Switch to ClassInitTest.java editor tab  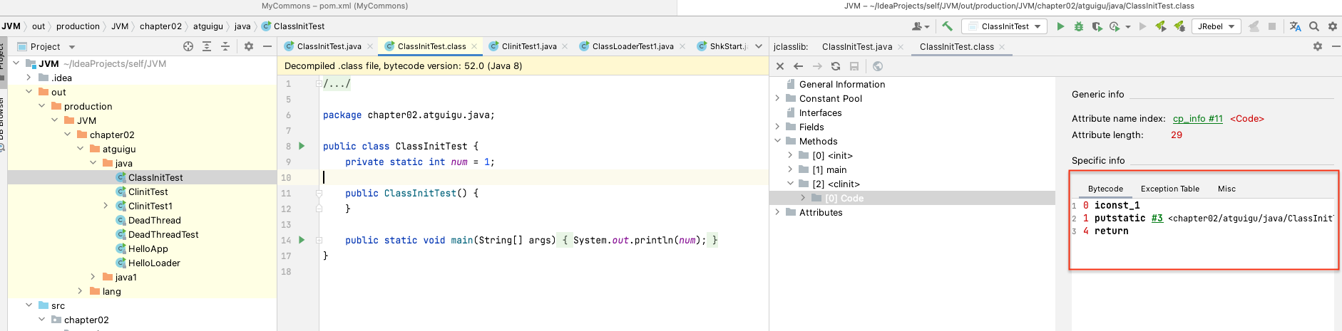click(329, 46)
